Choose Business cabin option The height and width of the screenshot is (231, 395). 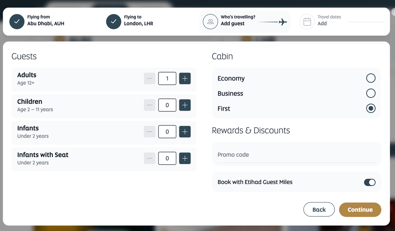pyautogui.click(x=371, y=93)
